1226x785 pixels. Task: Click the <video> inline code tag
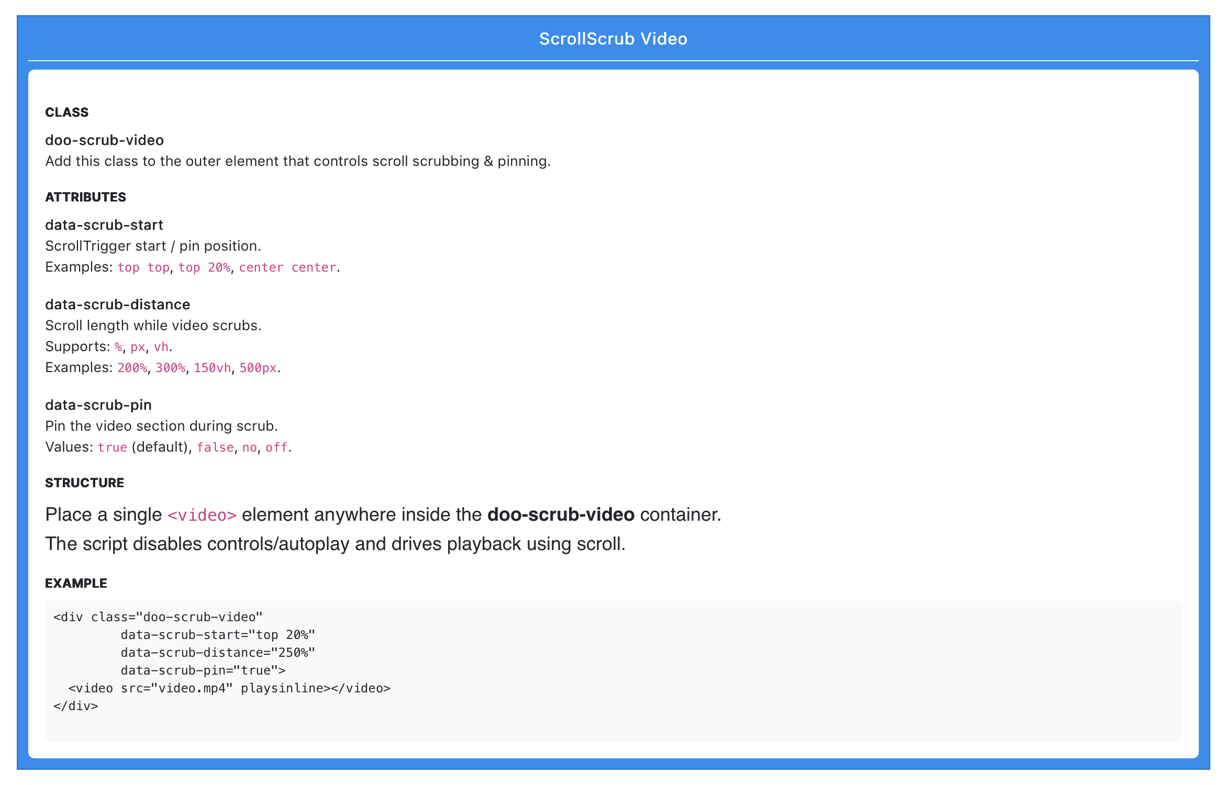click(x=202, y=515)
